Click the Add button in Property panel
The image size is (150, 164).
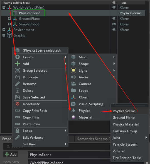(x=11, y=155)
